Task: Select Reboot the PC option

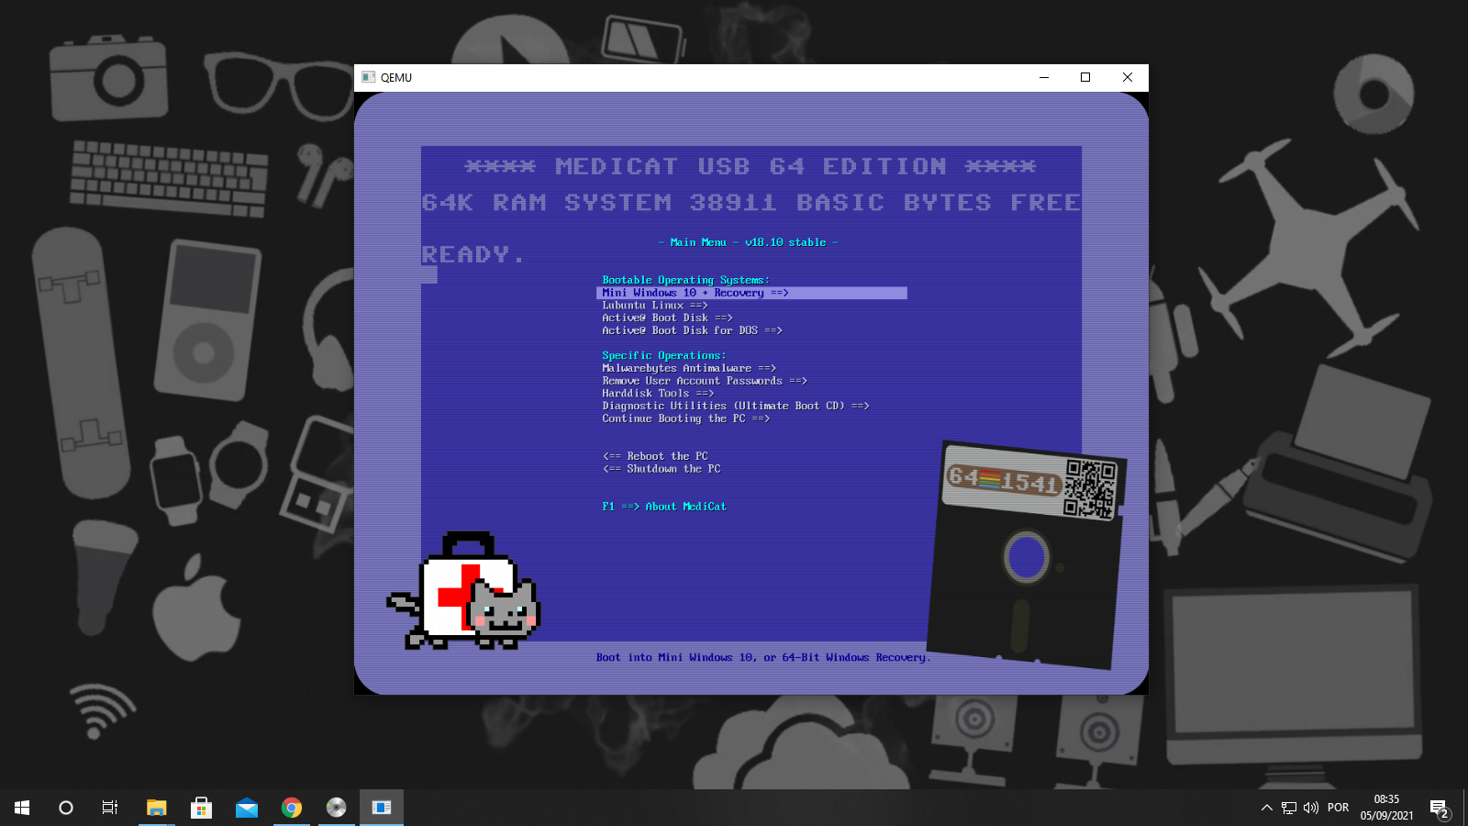Action: click(x=655, y=456)
